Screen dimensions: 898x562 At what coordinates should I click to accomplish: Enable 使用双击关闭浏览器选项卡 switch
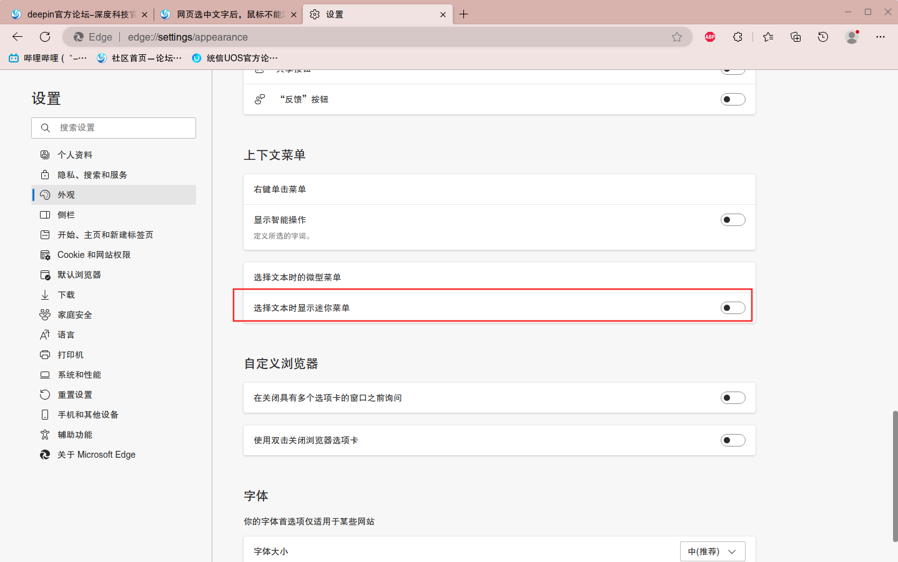[733, 440]
